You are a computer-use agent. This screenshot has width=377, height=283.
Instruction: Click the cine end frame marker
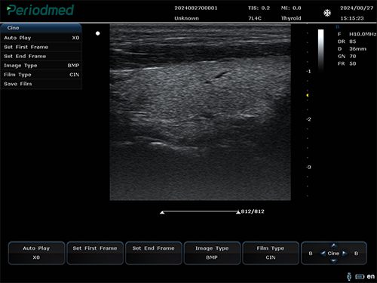click(238, 212)
